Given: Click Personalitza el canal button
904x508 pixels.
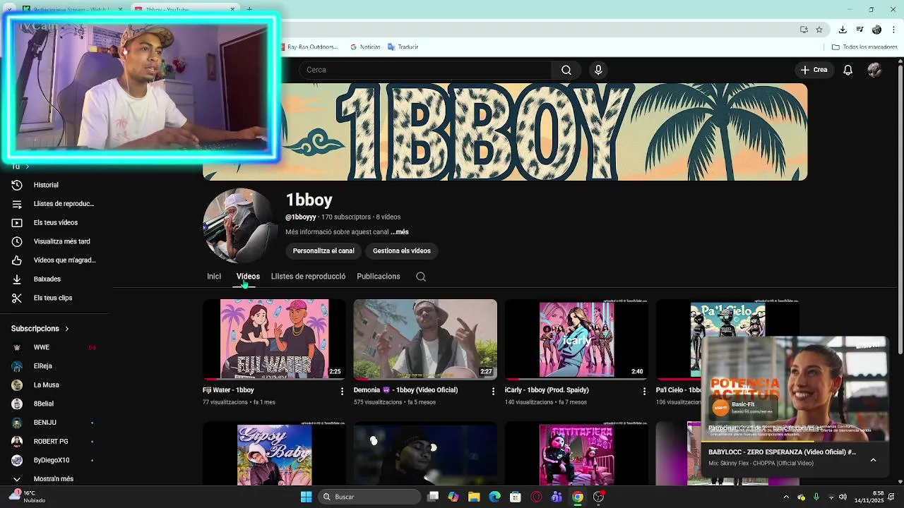Looking at the screenshot, I should pos(323,250).
